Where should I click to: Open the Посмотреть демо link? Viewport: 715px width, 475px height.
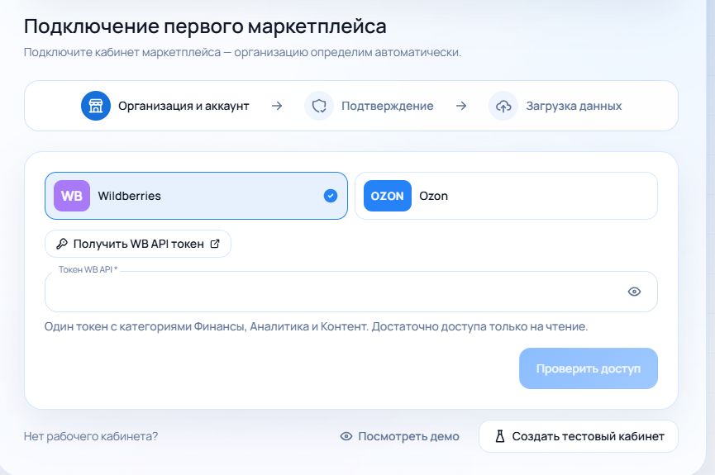[x=400, y=436]
